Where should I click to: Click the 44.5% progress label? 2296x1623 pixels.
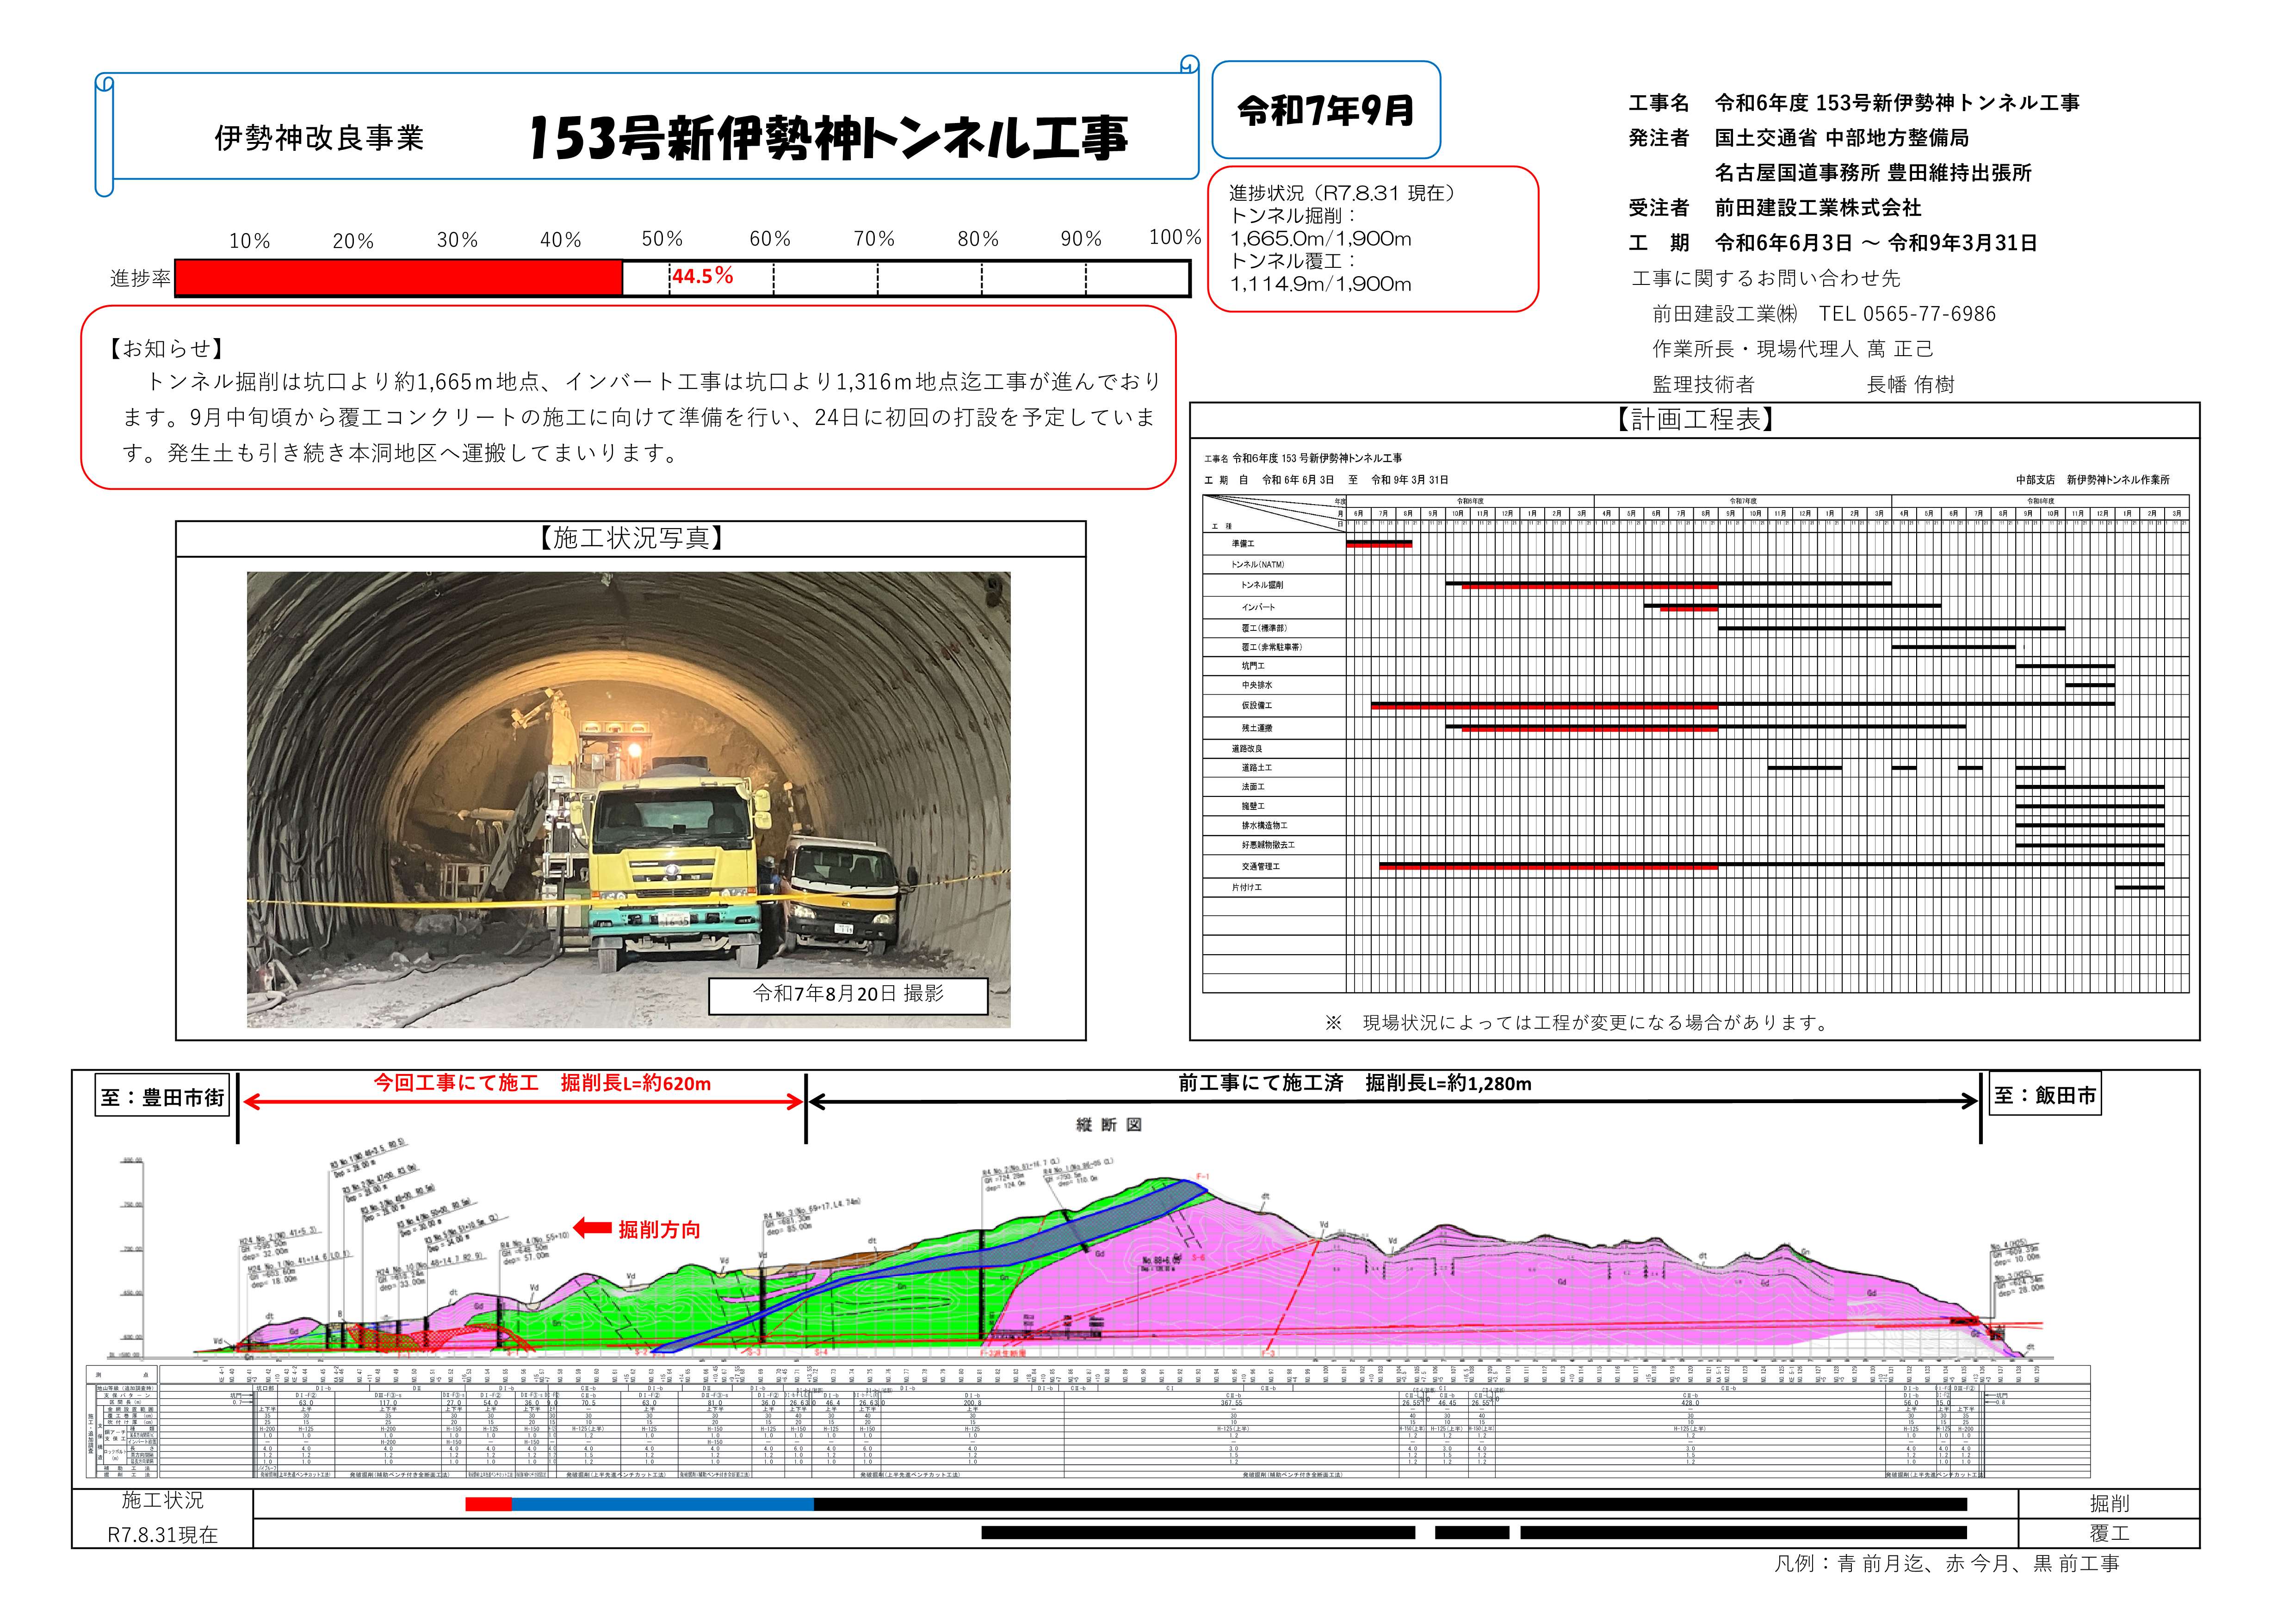pyautogui.click(x=702, y=276)
